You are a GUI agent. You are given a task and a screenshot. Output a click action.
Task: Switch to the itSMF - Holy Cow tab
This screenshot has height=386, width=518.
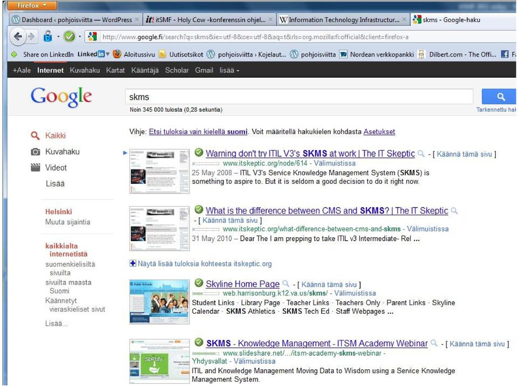pos(209,20)
